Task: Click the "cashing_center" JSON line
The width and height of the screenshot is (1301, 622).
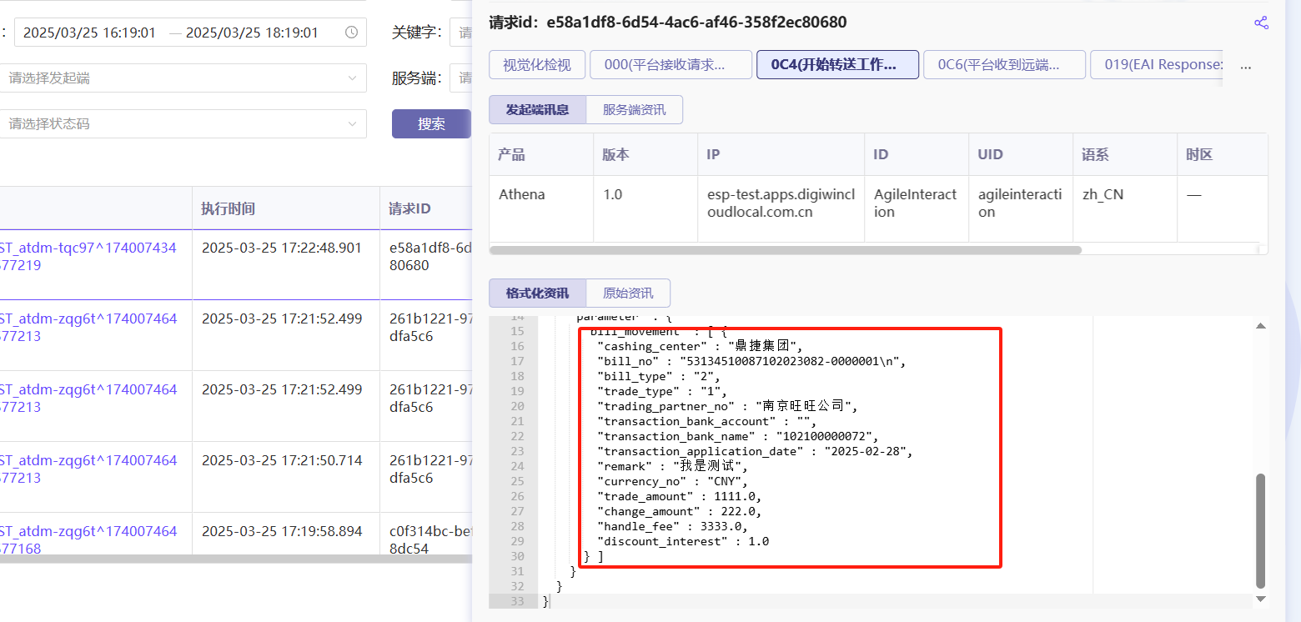Action: click(700, 346)
